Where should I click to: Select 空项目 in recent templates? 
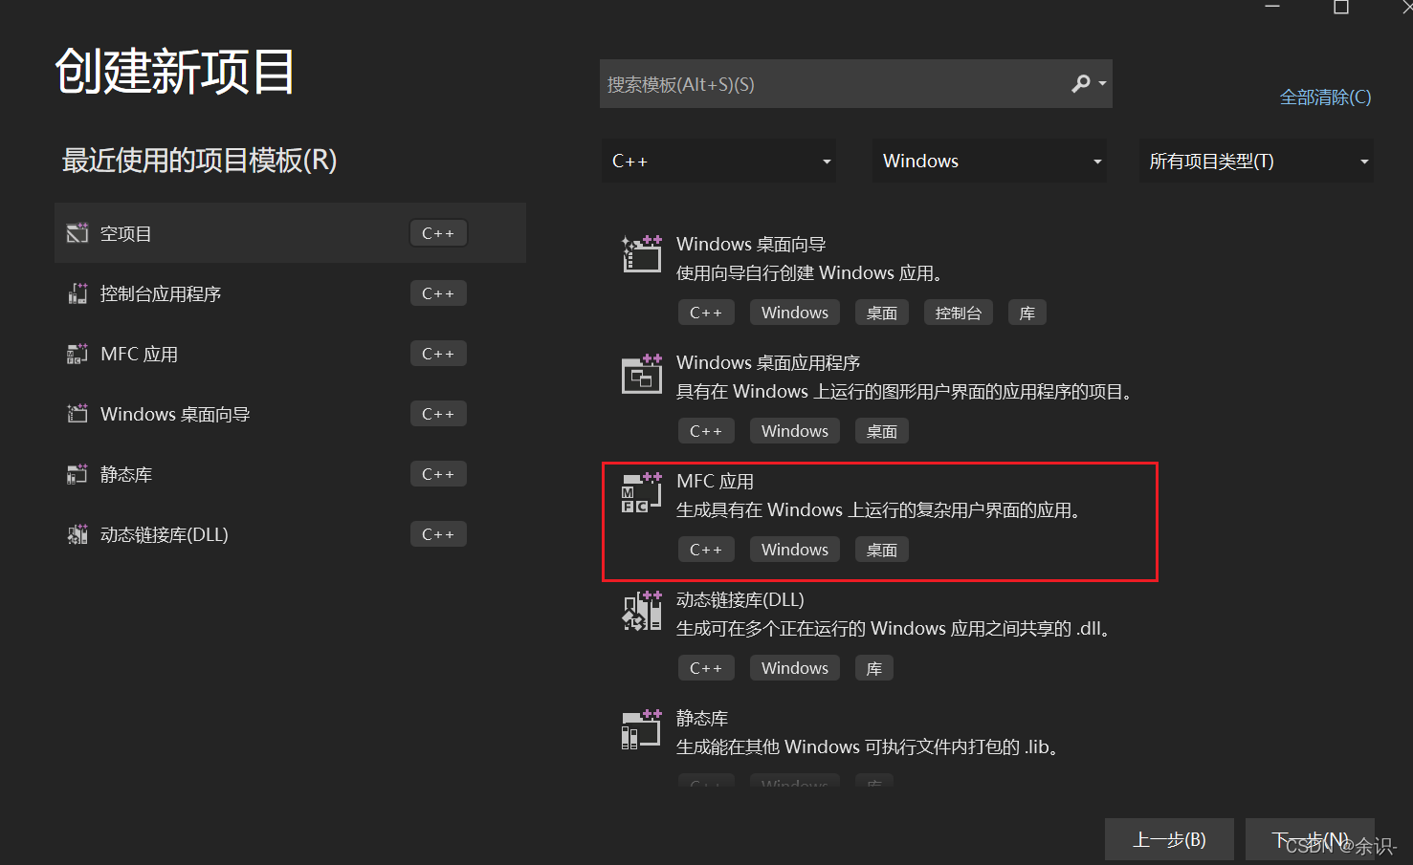(x=290, y=233)
